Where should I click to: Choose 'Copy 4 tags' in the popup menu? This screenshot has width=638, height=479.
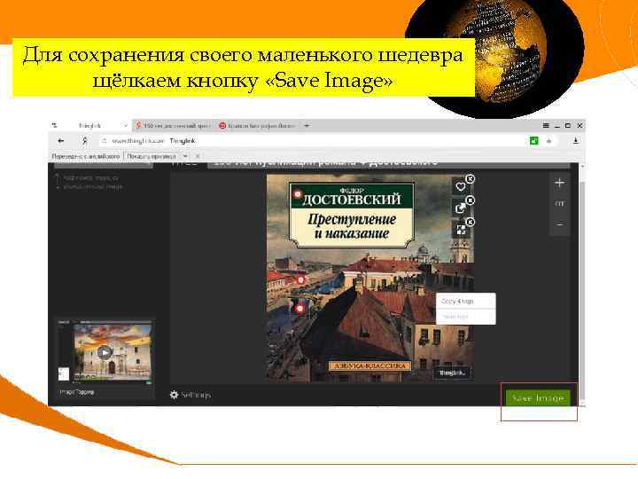(465, 302)
